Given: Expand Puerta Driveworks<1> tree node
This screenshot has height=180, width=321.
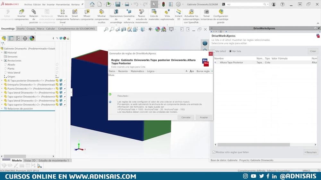Looking at the screenshot, I should tap(2, 88).
